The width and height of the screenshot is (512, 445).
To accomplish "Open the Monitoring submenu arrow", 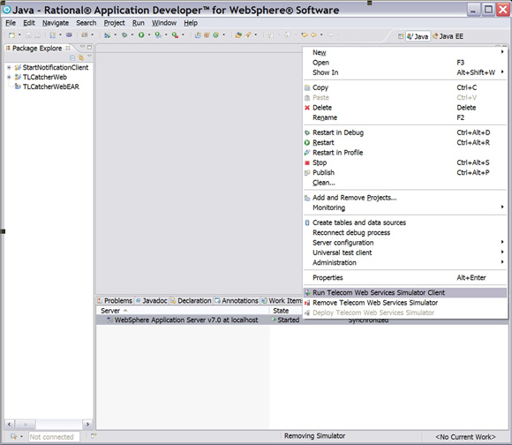I will [502, 207].
